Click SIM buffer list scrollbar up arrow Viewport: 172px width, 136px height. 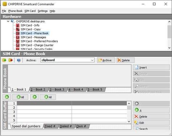click(x=129, y=103)
